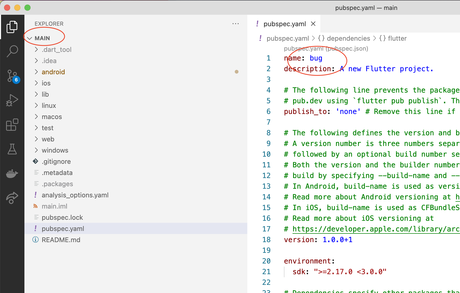Screen dimensions: 460x293
Task: Open the Extensions view icon
Action: (x=12, y=125)
